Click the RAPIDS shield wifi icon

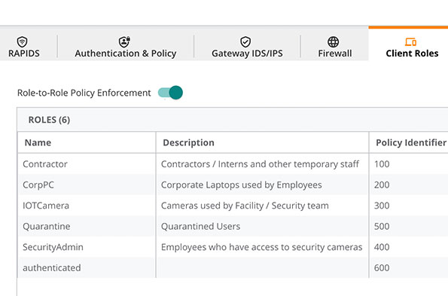tap(23, 42)
